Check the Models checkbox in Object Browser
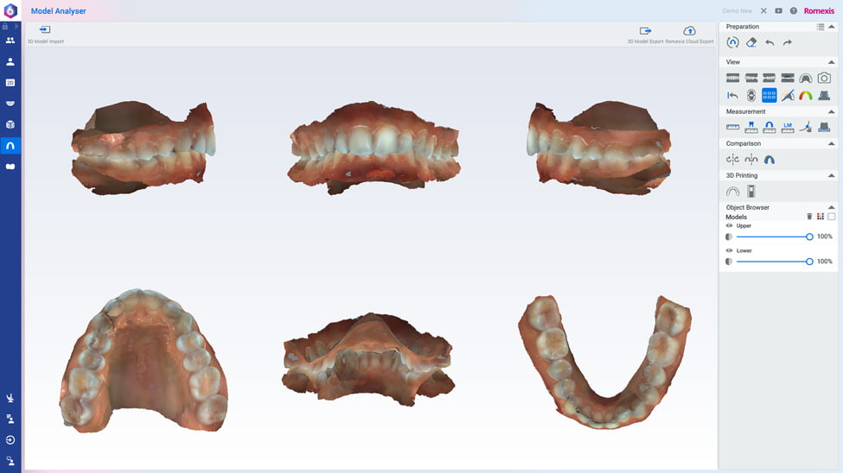Viewport: 843px width, 473px height. (x=832, y=217)
